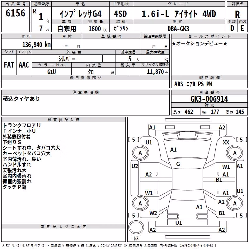Click the 検査員記入欄 section header
Image resolution: width=249 pixels, height=249 pixels.
pos(63,120)
